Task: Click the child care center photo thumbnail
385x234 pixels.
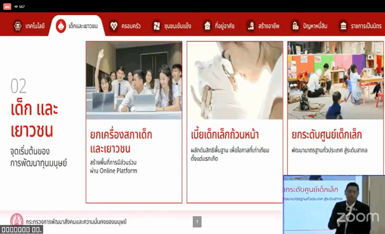Action: [x=335, y=80]
